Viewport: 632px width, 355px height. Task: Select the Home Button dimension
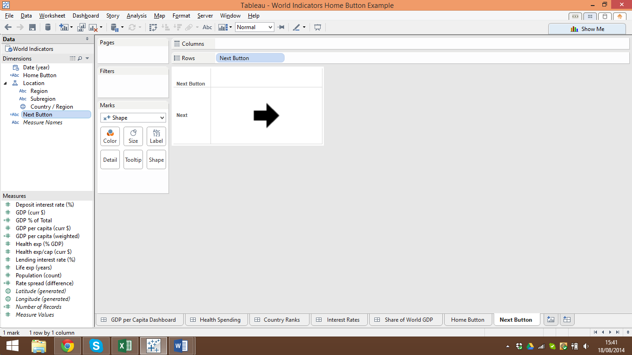click(40, 75)
